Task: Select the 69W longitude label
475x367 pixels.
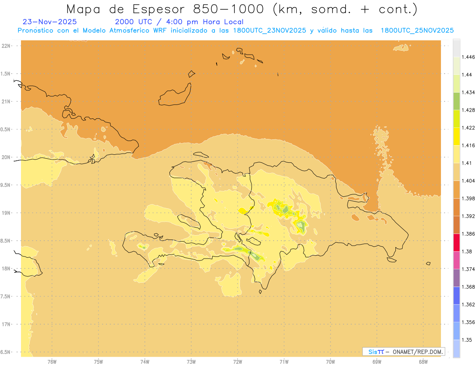Action: tap(377, 361)
